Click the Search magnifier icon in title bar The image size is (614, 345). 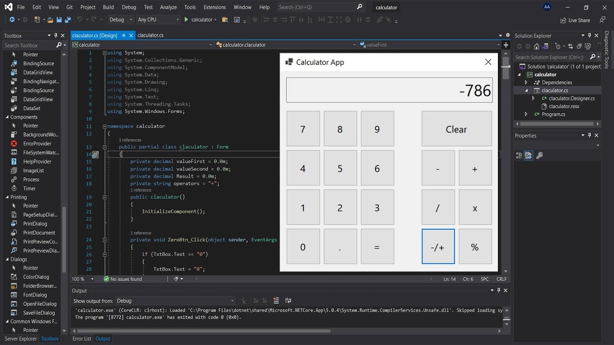pyautogui.click(x=360, y=7)
